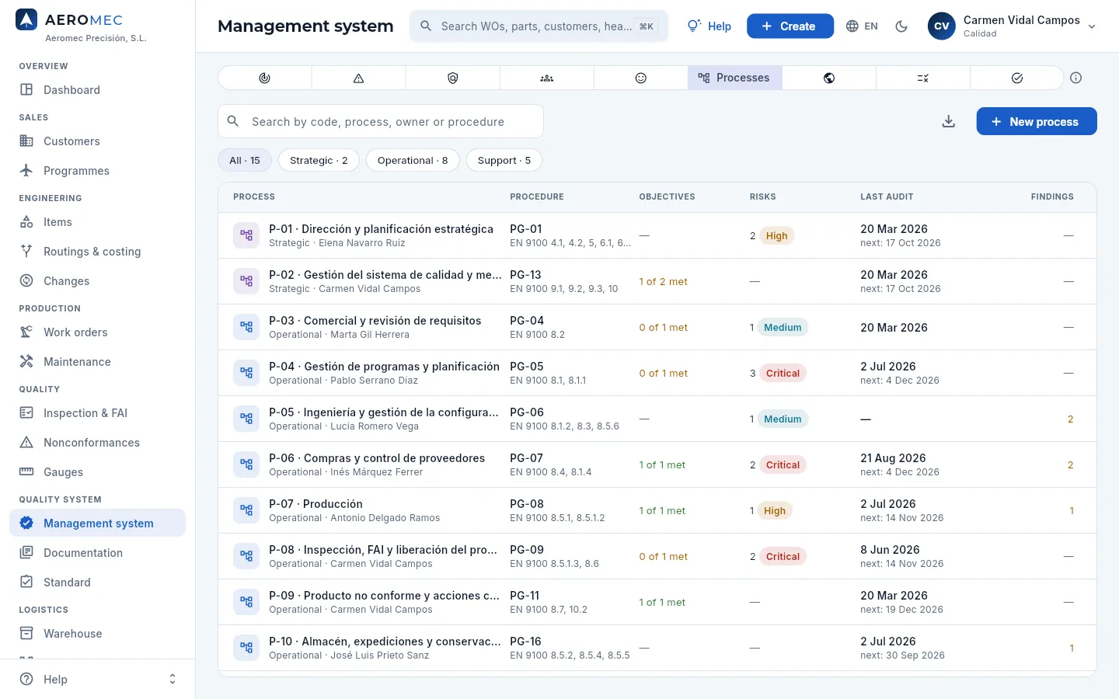This screenshot has width=1119, height=699.
Task: Open Carmen Vidal Campos user menu
Action: click(1012, 26)
